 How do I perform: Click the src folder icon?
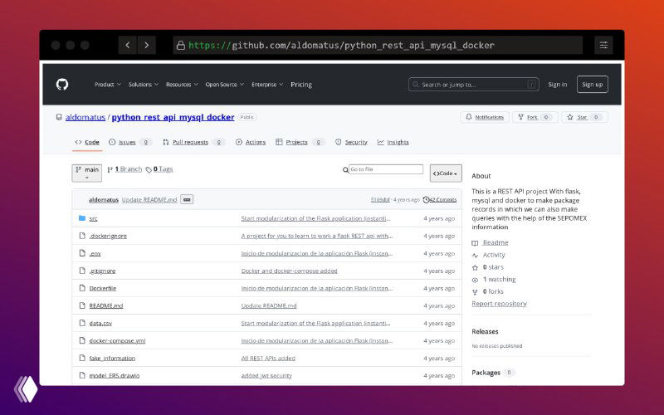(x=82, y=218)
